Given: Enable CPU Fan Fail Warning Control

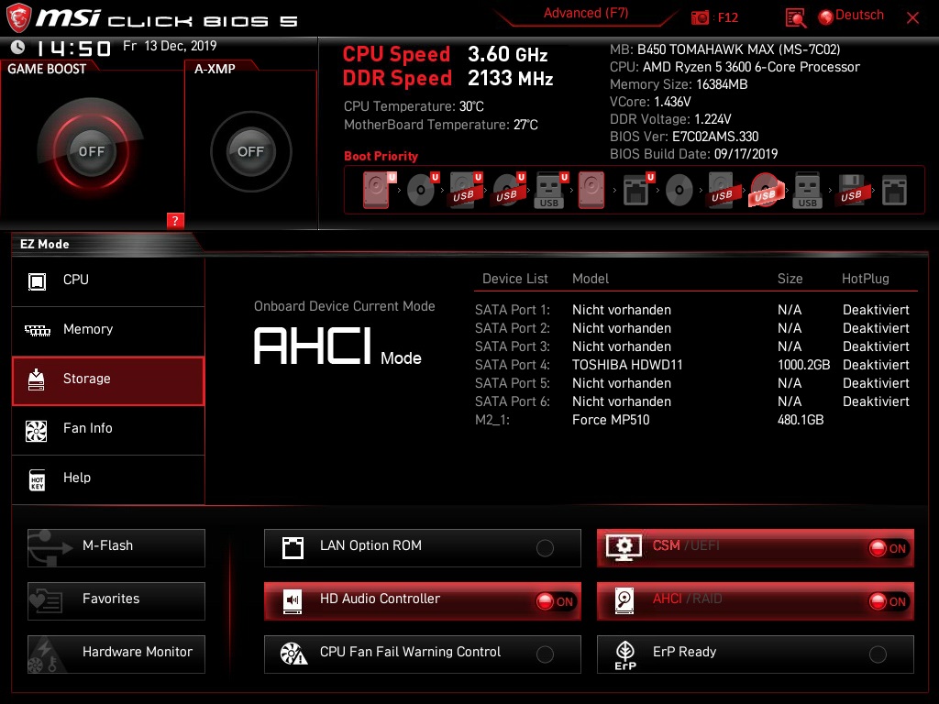Looking at the screenshot, I should coord(422,654).
